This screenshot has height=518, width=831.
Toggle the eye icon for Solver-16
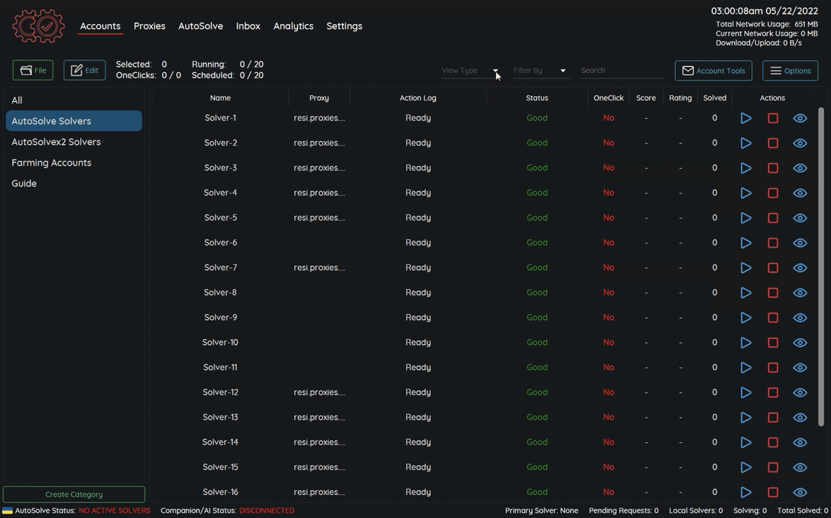pyautogui.click(x=800, y=492)
